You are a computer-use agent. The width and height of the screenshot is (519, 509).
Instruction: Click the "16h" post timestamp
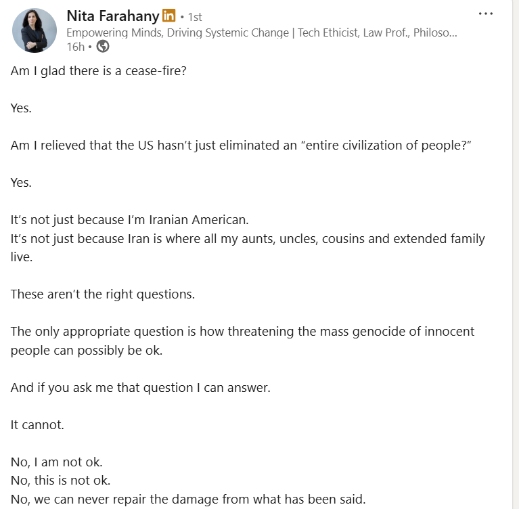pos(75,46)
